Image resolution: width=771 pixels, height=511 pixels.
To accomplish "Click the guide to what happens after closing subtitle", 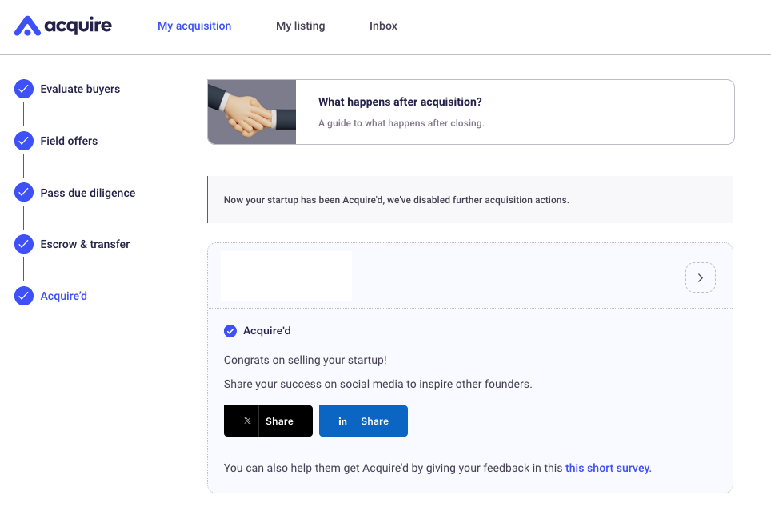I will click(x=401, y=123).
